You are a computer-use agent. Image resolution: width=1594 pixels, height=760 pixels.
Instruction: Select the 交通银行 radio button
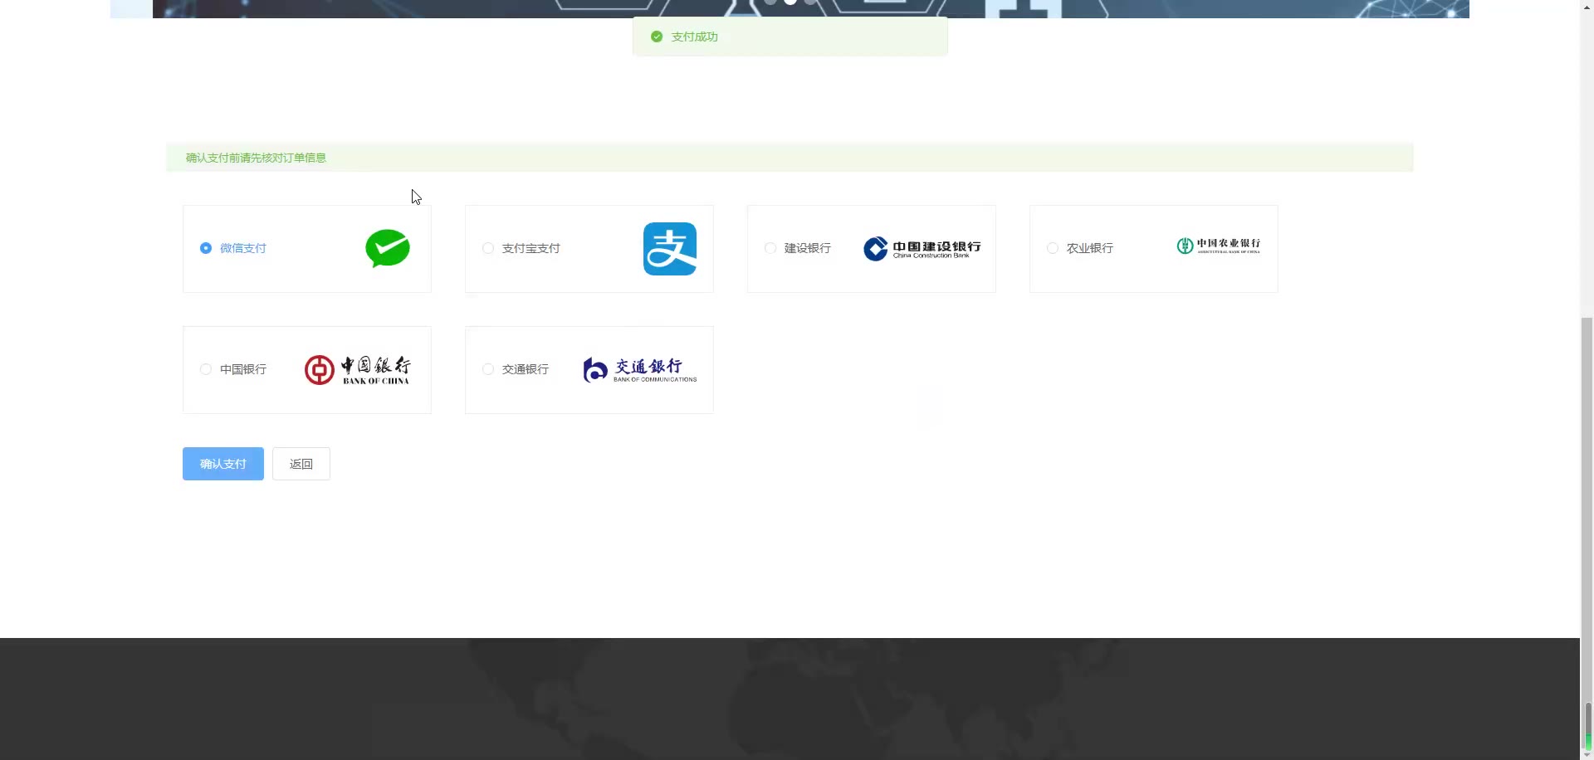tap(488, 369)
